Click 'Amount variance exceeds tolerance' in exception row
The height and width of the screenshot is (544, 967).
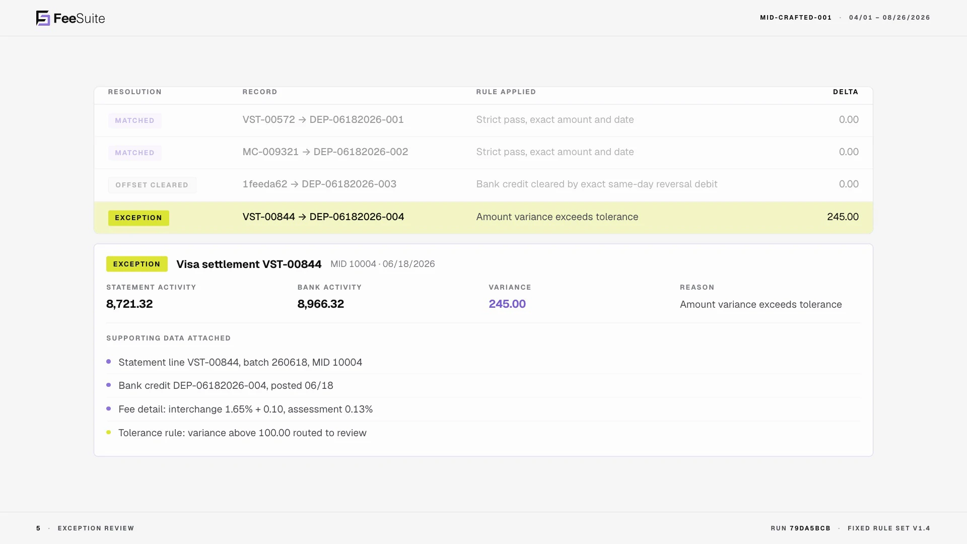tap(557, 217)
